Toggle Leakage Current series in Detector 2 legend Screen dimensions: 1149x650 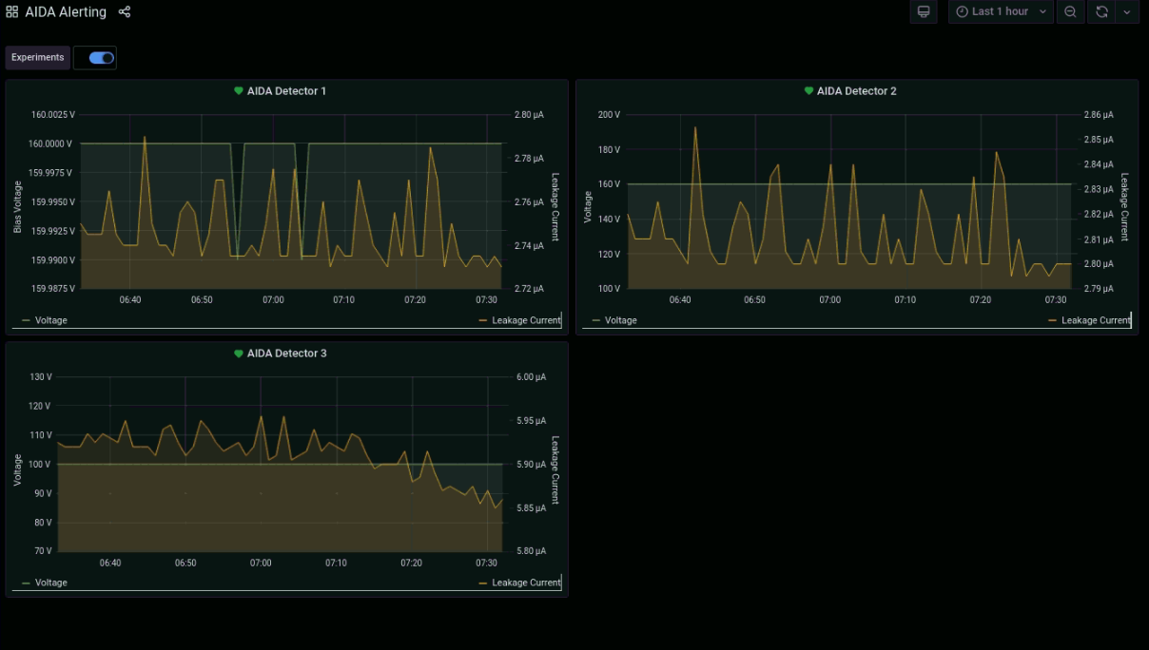pos(1096,320)
